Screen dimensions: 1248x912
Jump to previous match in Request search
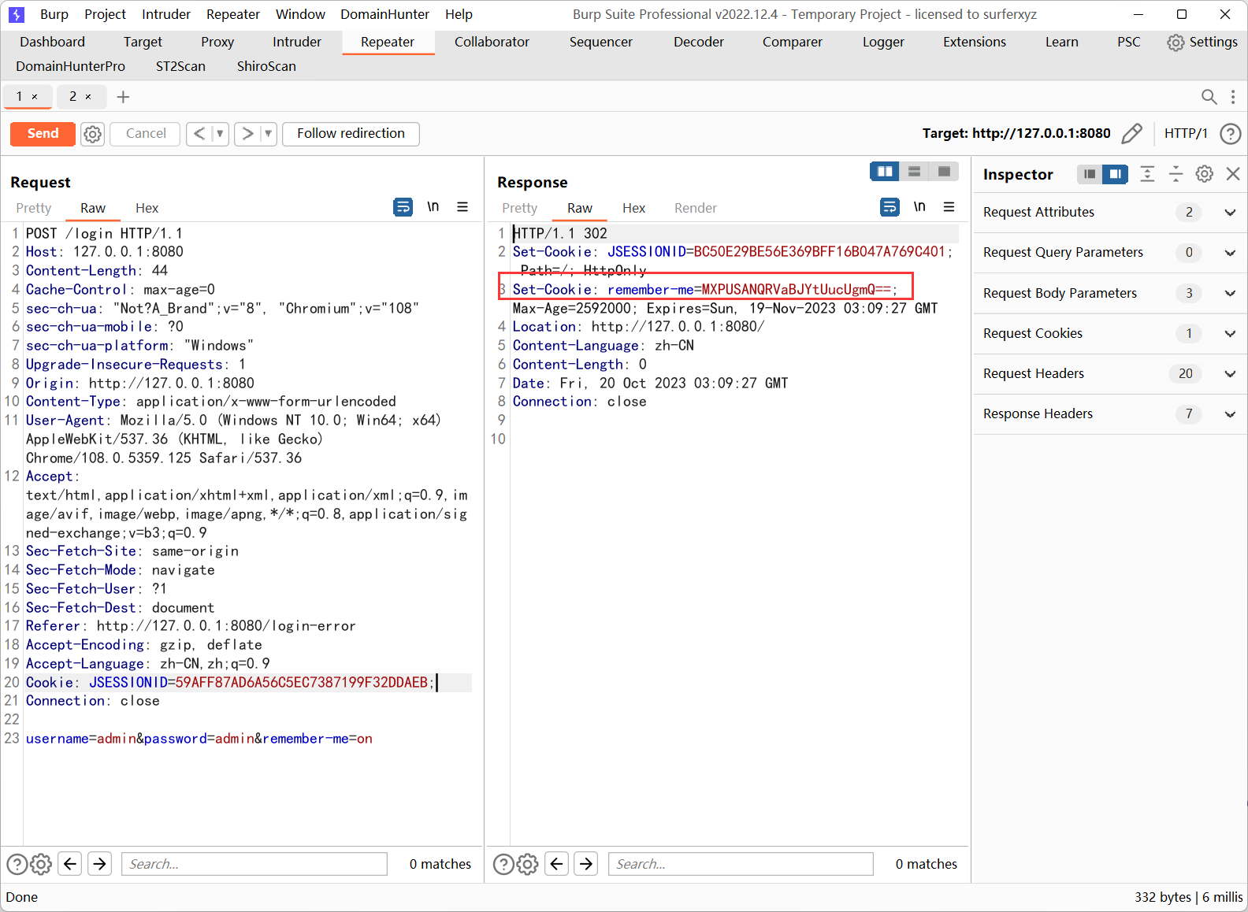click(x=70, y=864)
